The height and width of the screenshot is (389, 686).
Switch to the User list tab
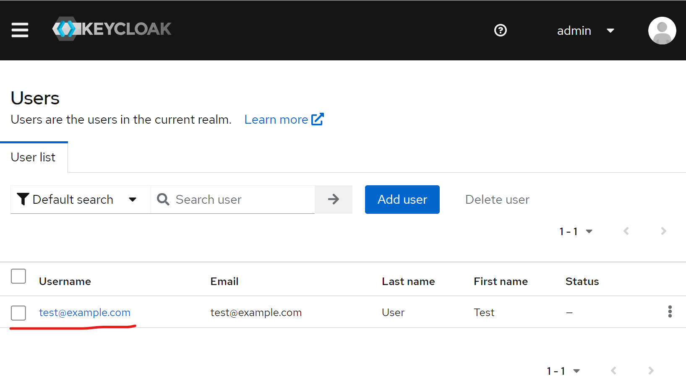(x=33, y=157)
